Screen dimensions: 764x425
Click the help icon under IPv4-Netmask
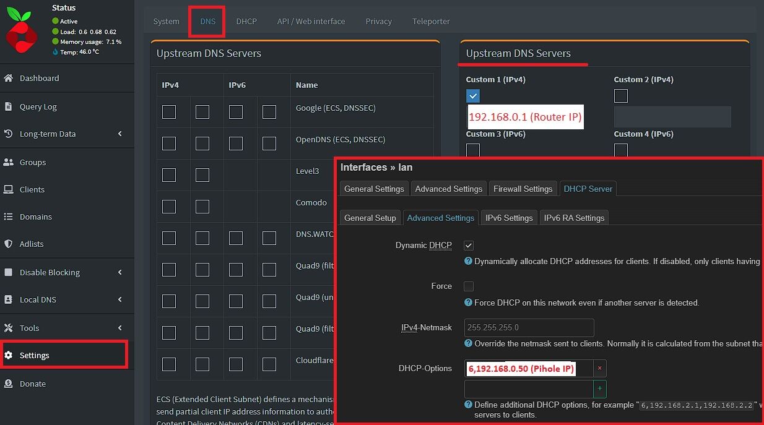pyautogui.click(x=469, y=343)
